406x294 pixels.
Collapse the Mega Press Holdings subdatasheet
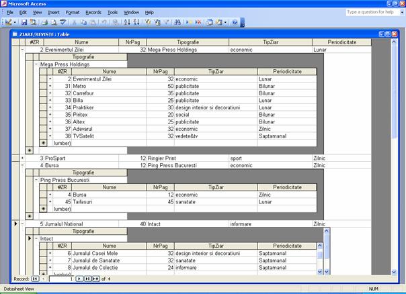pos(36,64)
